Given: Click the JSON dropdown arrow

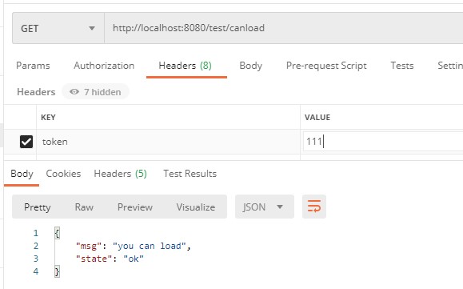Looking at the screenshot, I should tap(280, 207).
